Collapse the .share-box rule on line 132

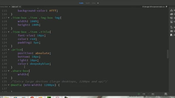coord(8,71)
